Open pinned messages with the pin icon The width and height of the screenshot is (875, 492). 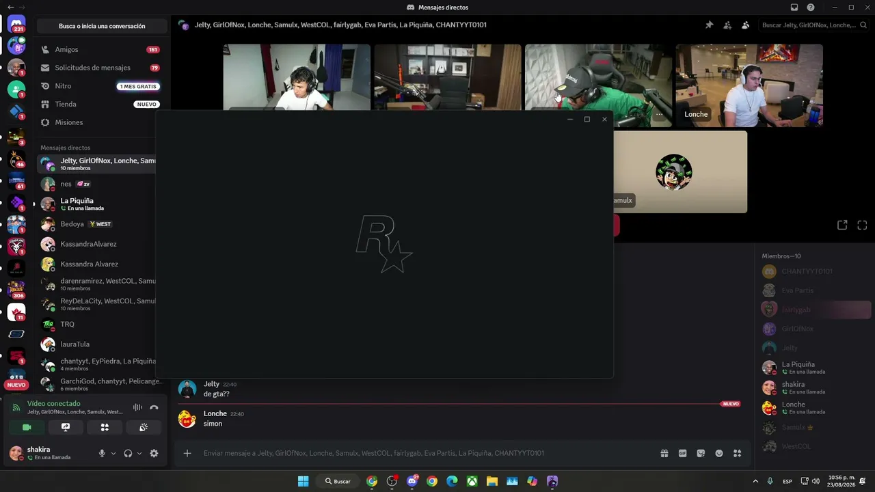pos(709,25)
